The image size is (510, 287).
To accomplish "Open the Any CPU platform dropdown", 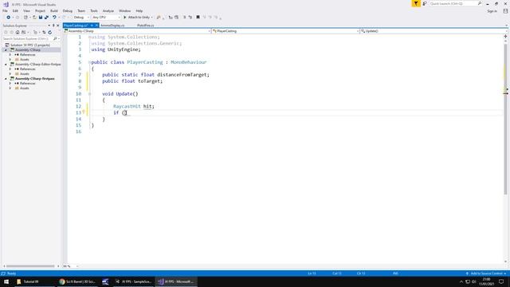I will [x=106, y=18].
